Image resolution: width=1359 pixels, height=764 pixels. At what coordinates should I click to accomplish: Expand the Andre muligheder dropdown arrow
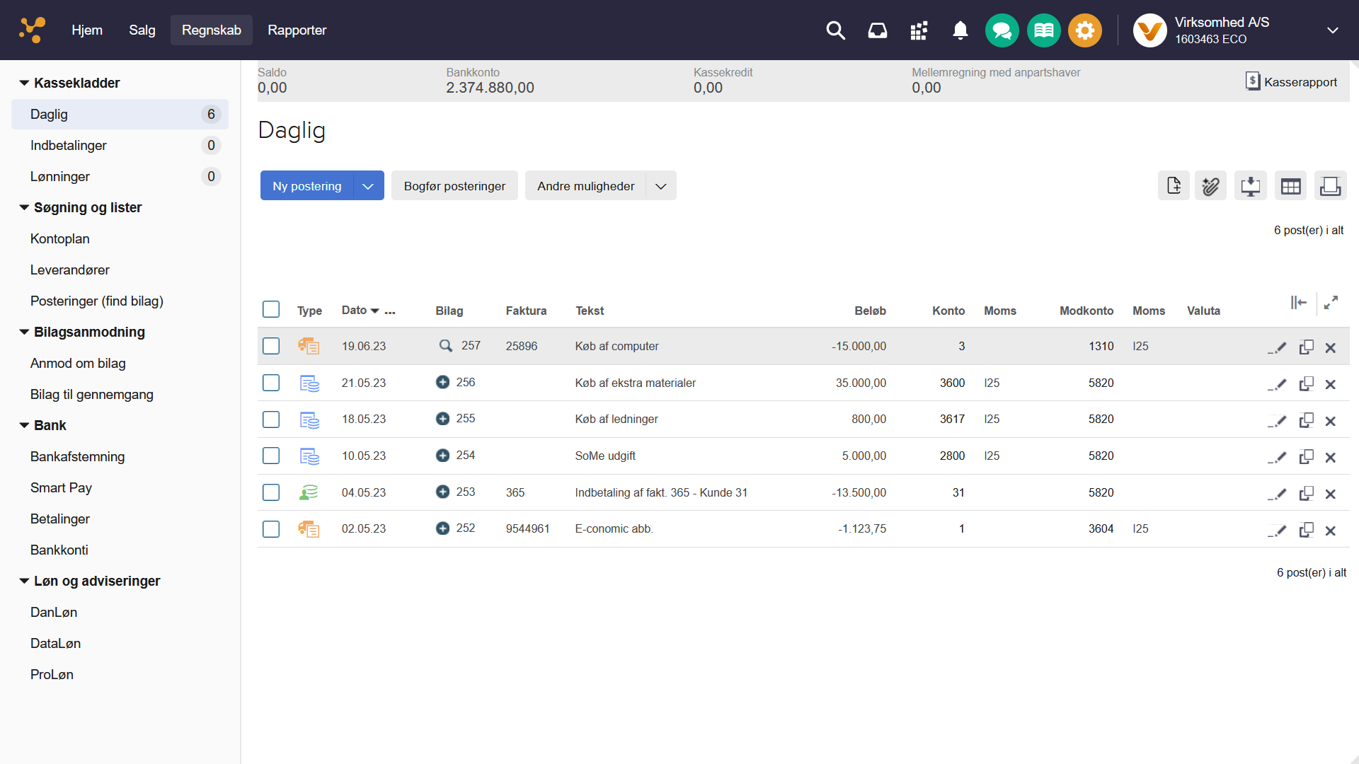point(660,186)
